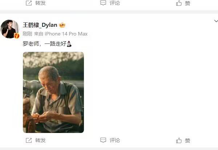Open comments via 评论 text beneath the photo
Image resolution: width=218 pixels, height=150 pixels.
[x=115, y=140]
